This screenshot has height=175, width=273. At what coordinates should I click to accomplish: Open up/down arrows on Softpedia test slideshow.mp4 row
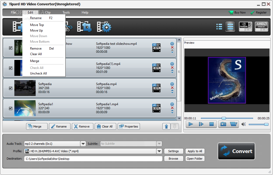172,51
